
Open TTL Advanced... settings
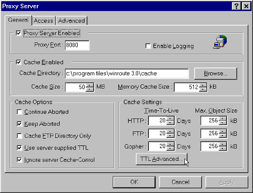(x=161, y=159)
